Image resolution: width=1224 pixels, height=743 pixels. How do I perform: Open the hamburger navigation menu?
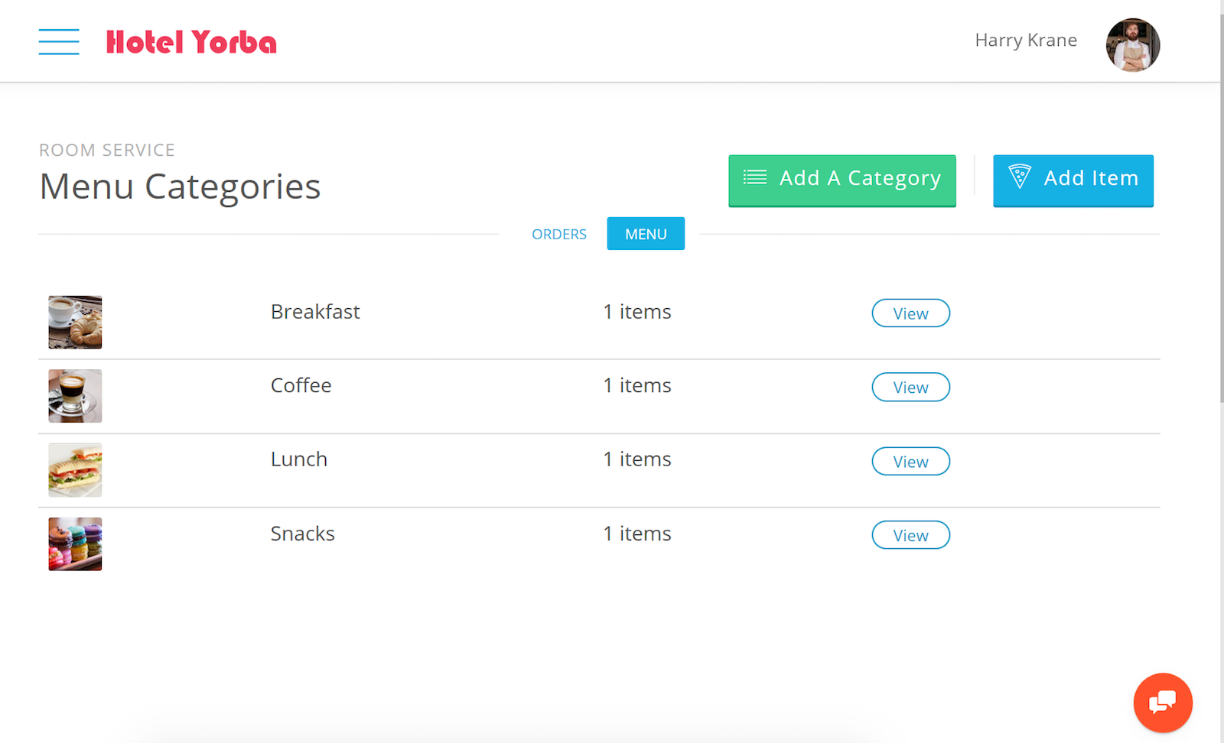click(59, 42)
